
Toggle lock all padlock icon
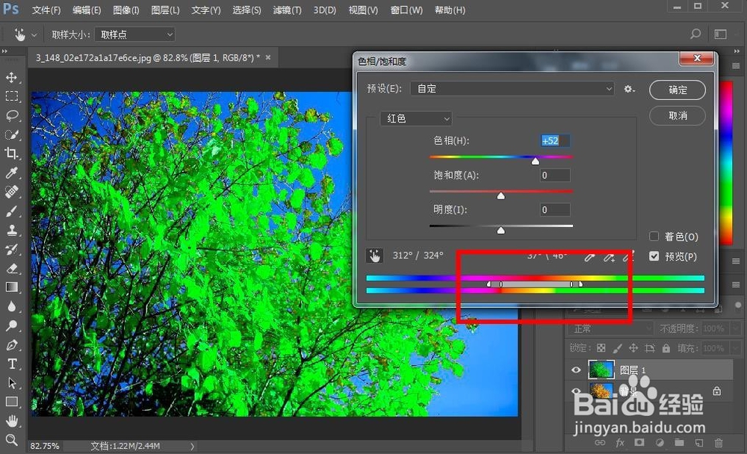[666, 348]
